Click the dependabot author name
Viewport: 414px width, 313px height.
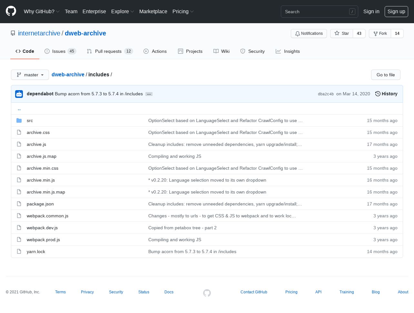[40, 94]
